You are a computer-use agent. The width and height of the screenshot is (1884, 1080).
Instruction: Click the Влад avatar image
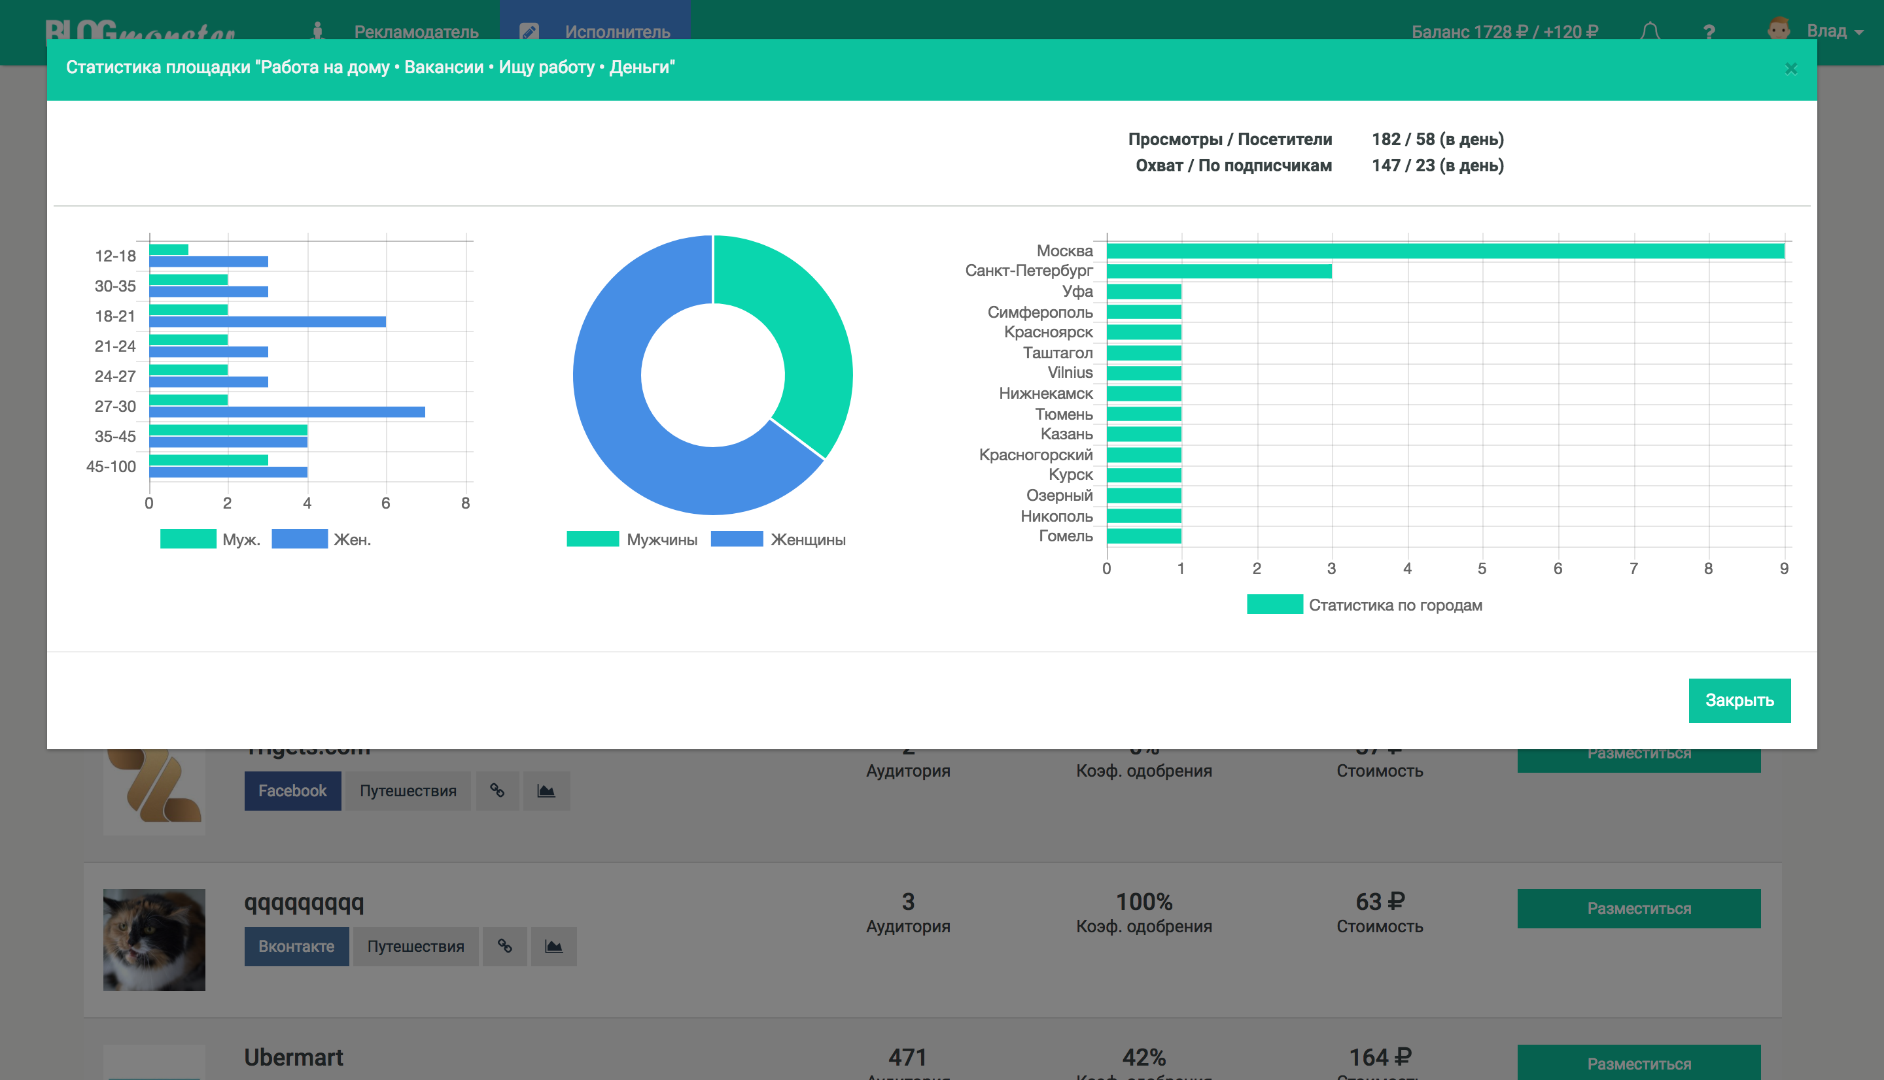pos(1778,29)
